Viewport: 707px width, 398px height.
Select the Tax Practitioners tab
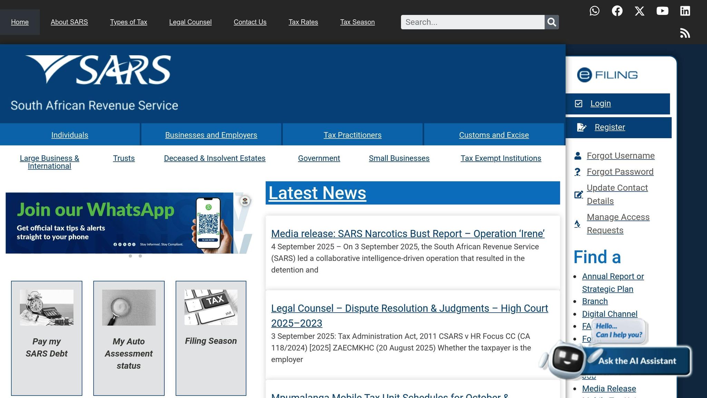pyautogui.click(x=352, y=135)
